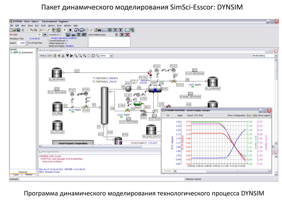The width and height of the screenshot is (282, 211).
Task: Click the red crossed malfunction icon
Action: (128, 35)
